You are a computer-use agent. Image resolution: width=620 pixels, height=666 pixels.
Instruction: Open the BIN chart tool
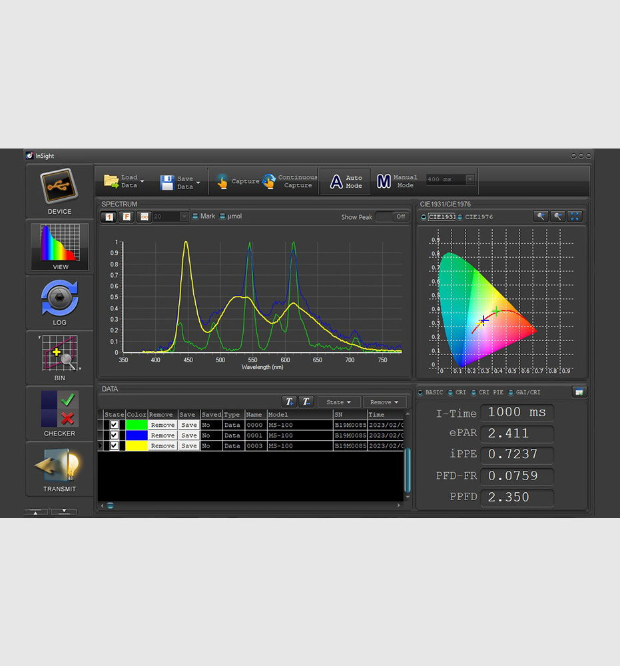(59, 357)
